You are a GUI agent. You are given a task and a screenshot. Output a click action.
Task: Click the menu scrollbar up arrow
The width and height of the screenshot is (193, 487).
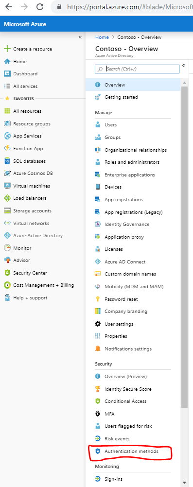click(184, 83)
